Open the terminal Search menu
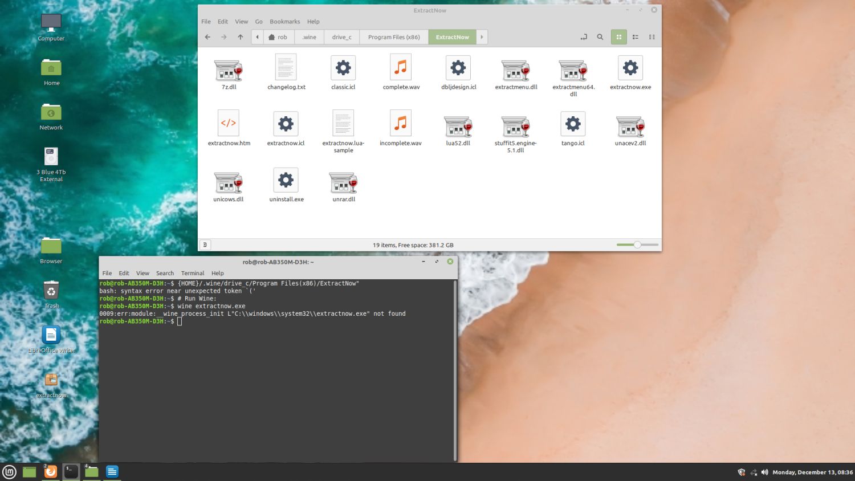The image size is (855, 481). pos(165,273)
